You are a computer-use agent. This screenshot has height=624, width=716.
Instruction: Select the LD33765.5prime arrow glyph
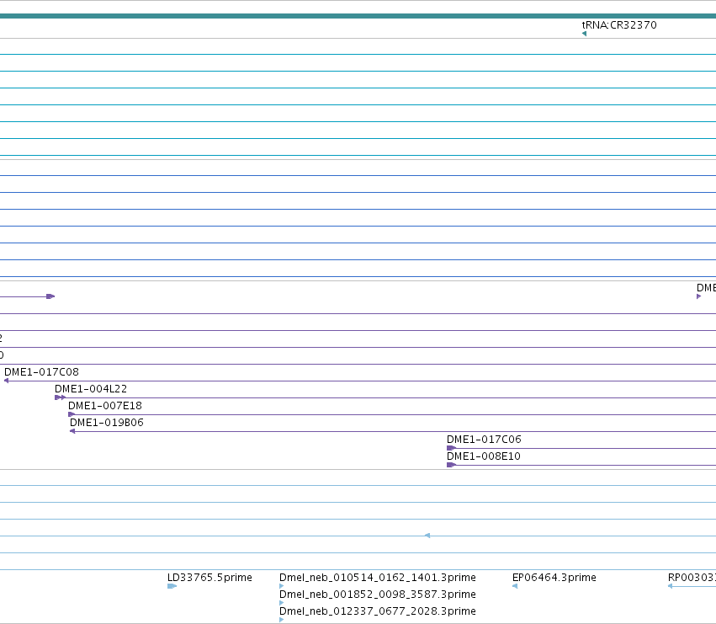(172, 586)
